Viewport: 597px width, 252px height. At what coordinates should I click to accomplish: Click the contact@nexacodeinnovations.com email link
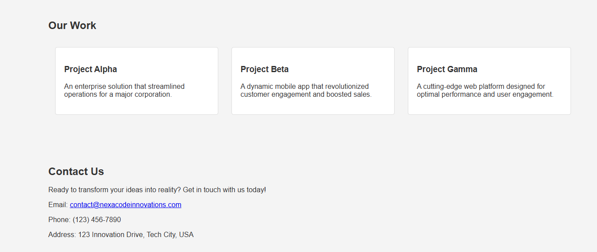pos(125,205)
